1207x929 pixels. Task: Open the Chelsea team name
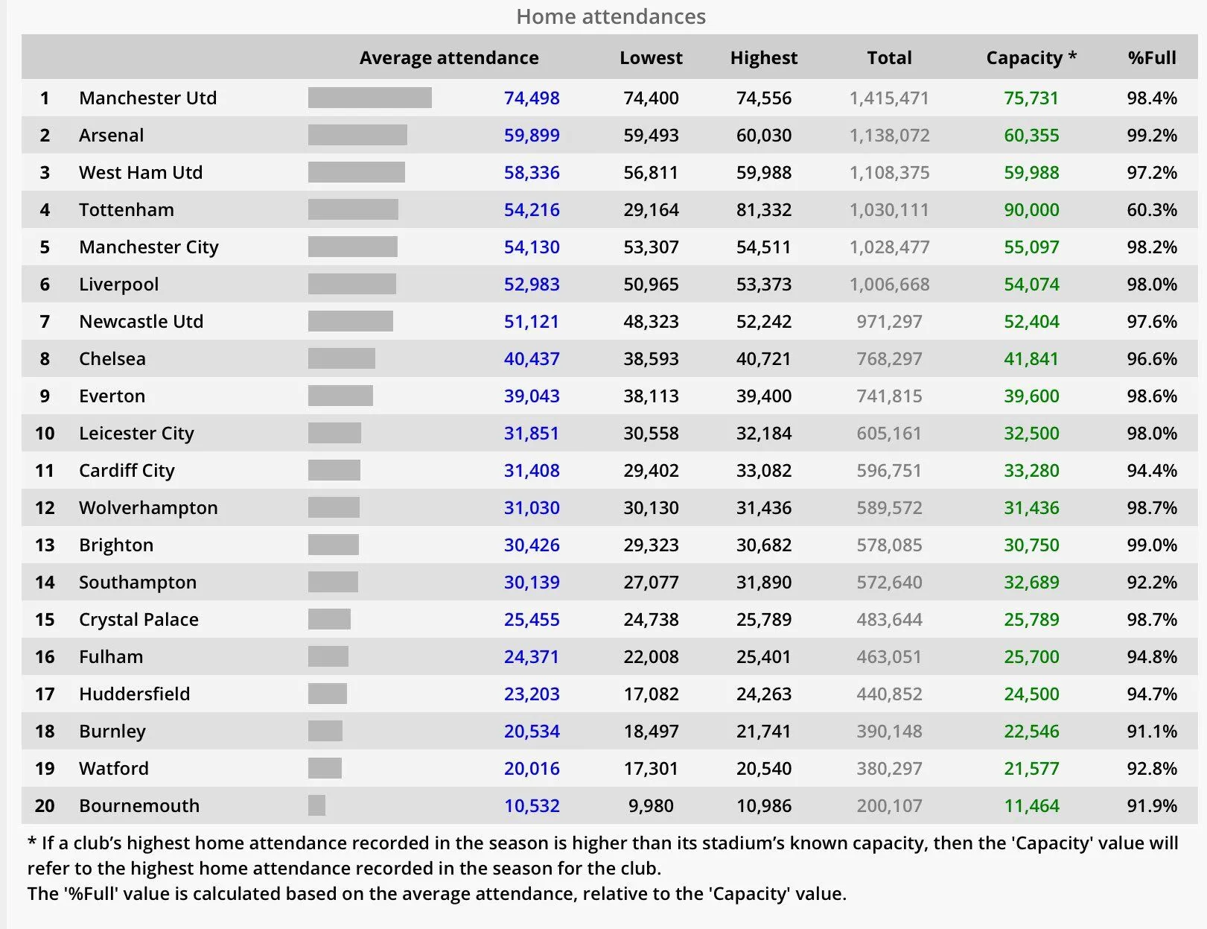112,358
